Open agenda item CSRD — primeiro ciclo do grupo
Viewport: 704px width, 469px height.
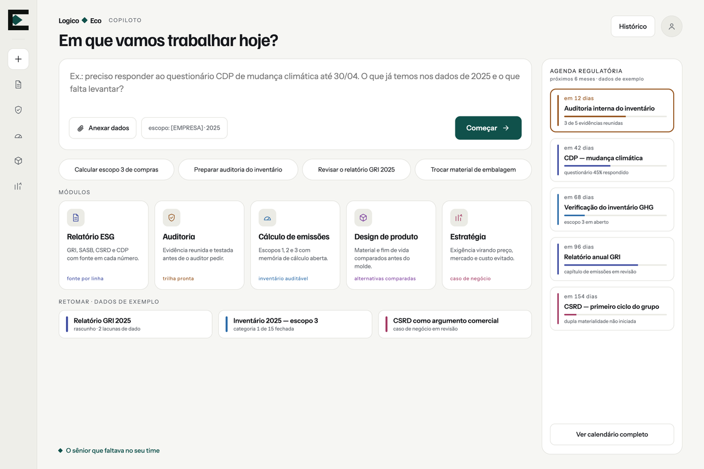tap(612, 308)
